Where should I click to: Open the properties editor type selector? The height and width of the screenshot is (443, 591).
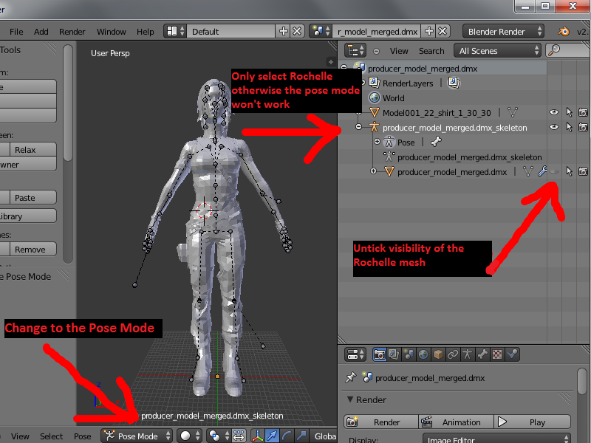(355, 354)
